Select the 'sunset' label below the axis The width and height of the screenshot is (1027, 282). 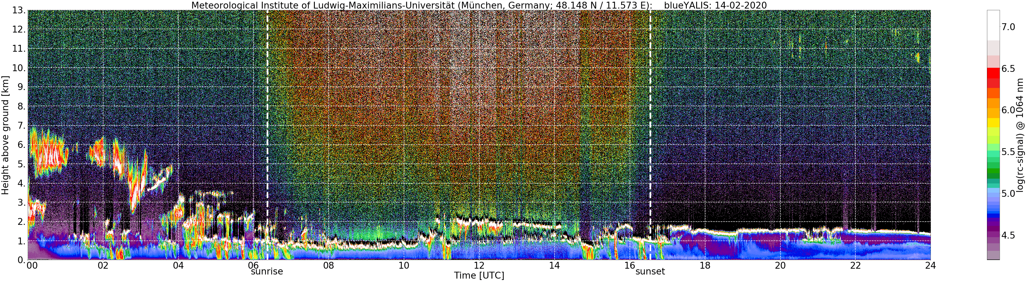pos(650,272)
